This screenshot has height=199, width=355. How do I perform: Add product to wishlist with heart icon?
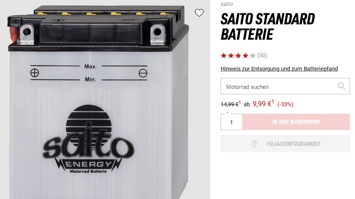[199, 13]
